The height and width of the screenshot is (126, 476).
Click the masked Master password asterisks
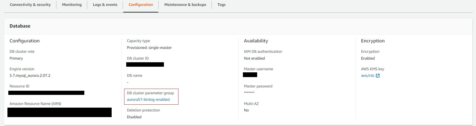tap(249, 93)
